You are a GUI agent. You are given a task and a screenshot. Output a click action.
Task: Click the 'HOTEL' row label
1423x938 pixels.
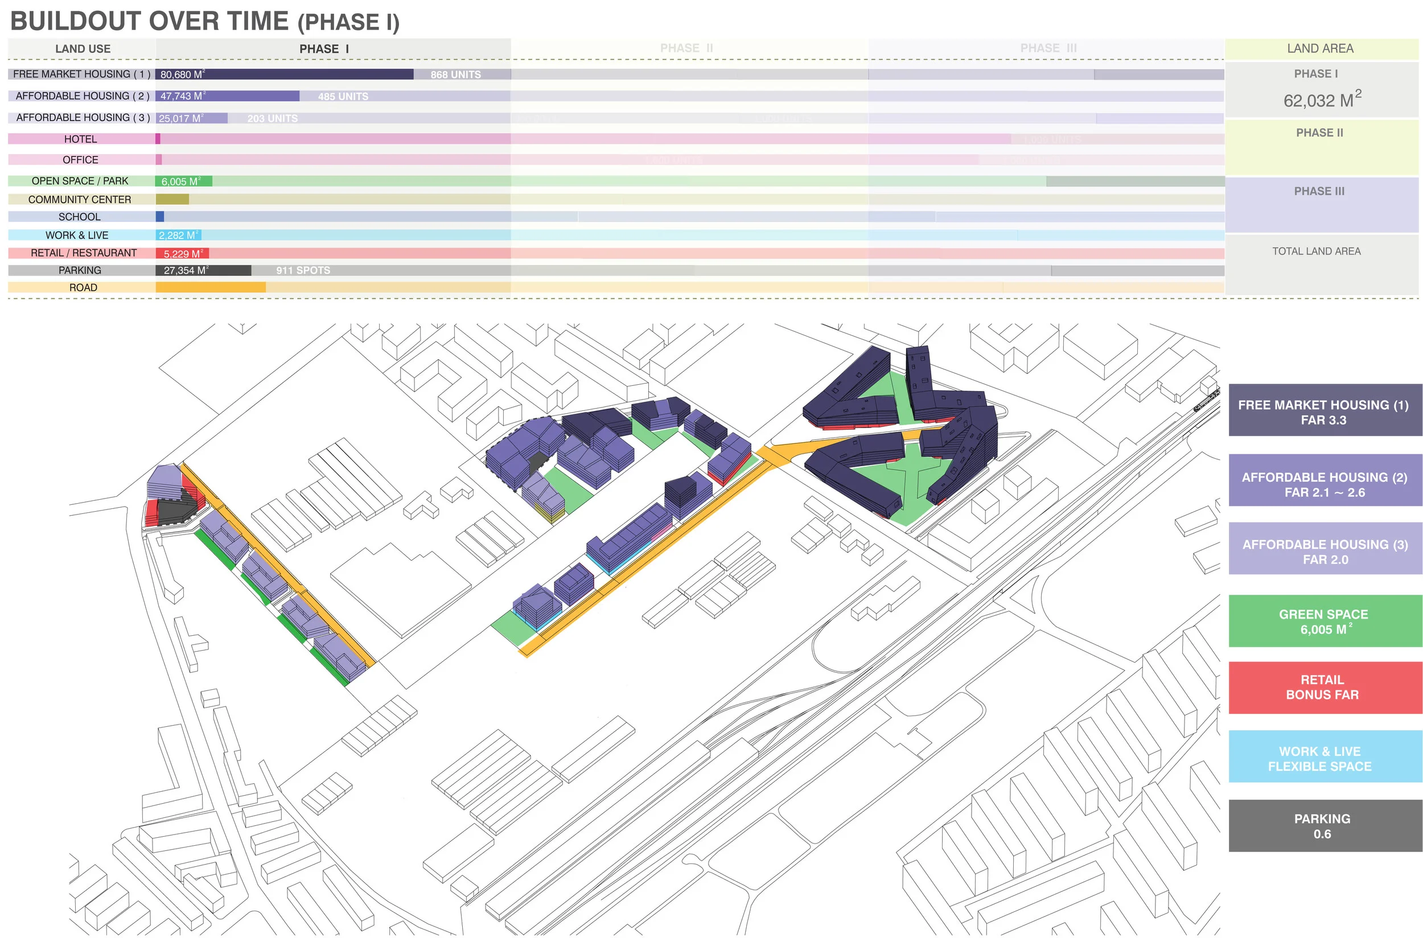[81, 139]
